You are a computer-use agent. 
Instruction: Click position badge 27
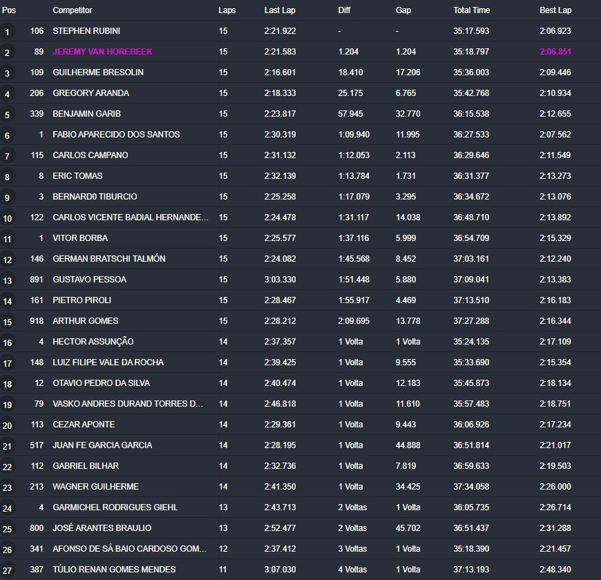[x=8, y=570]
